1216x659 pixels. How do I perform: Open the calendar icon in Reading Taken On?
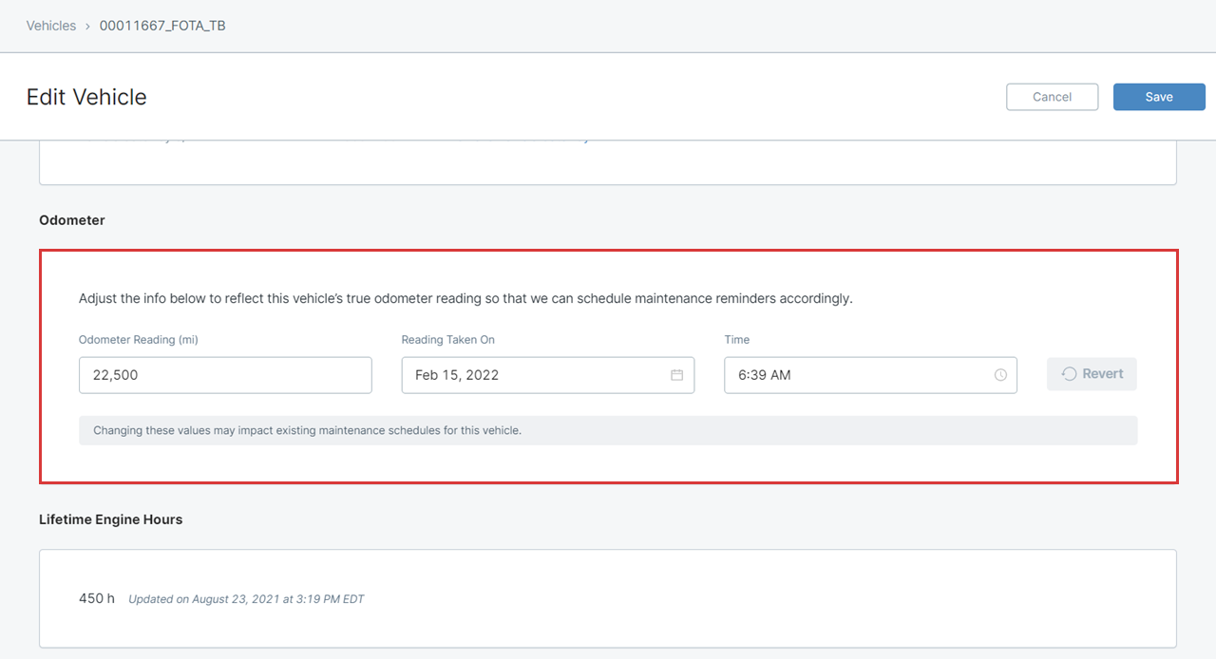coord(677,375)
